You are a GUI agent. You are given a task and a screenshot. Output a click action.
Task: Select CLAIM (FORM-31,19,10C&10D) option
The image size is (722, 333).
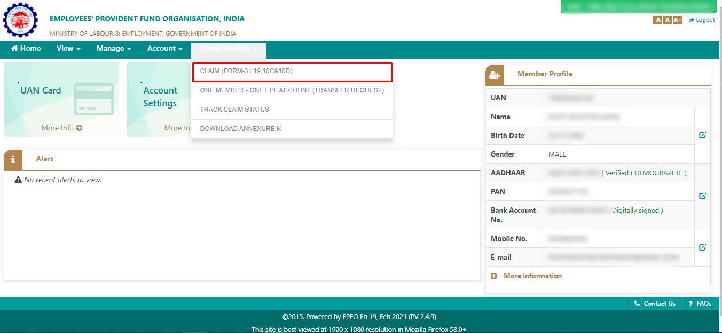(x=292, y=72)
